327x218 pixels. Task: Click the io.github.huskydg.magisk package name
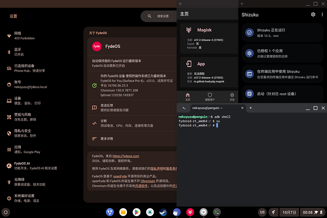pos(209,82)
